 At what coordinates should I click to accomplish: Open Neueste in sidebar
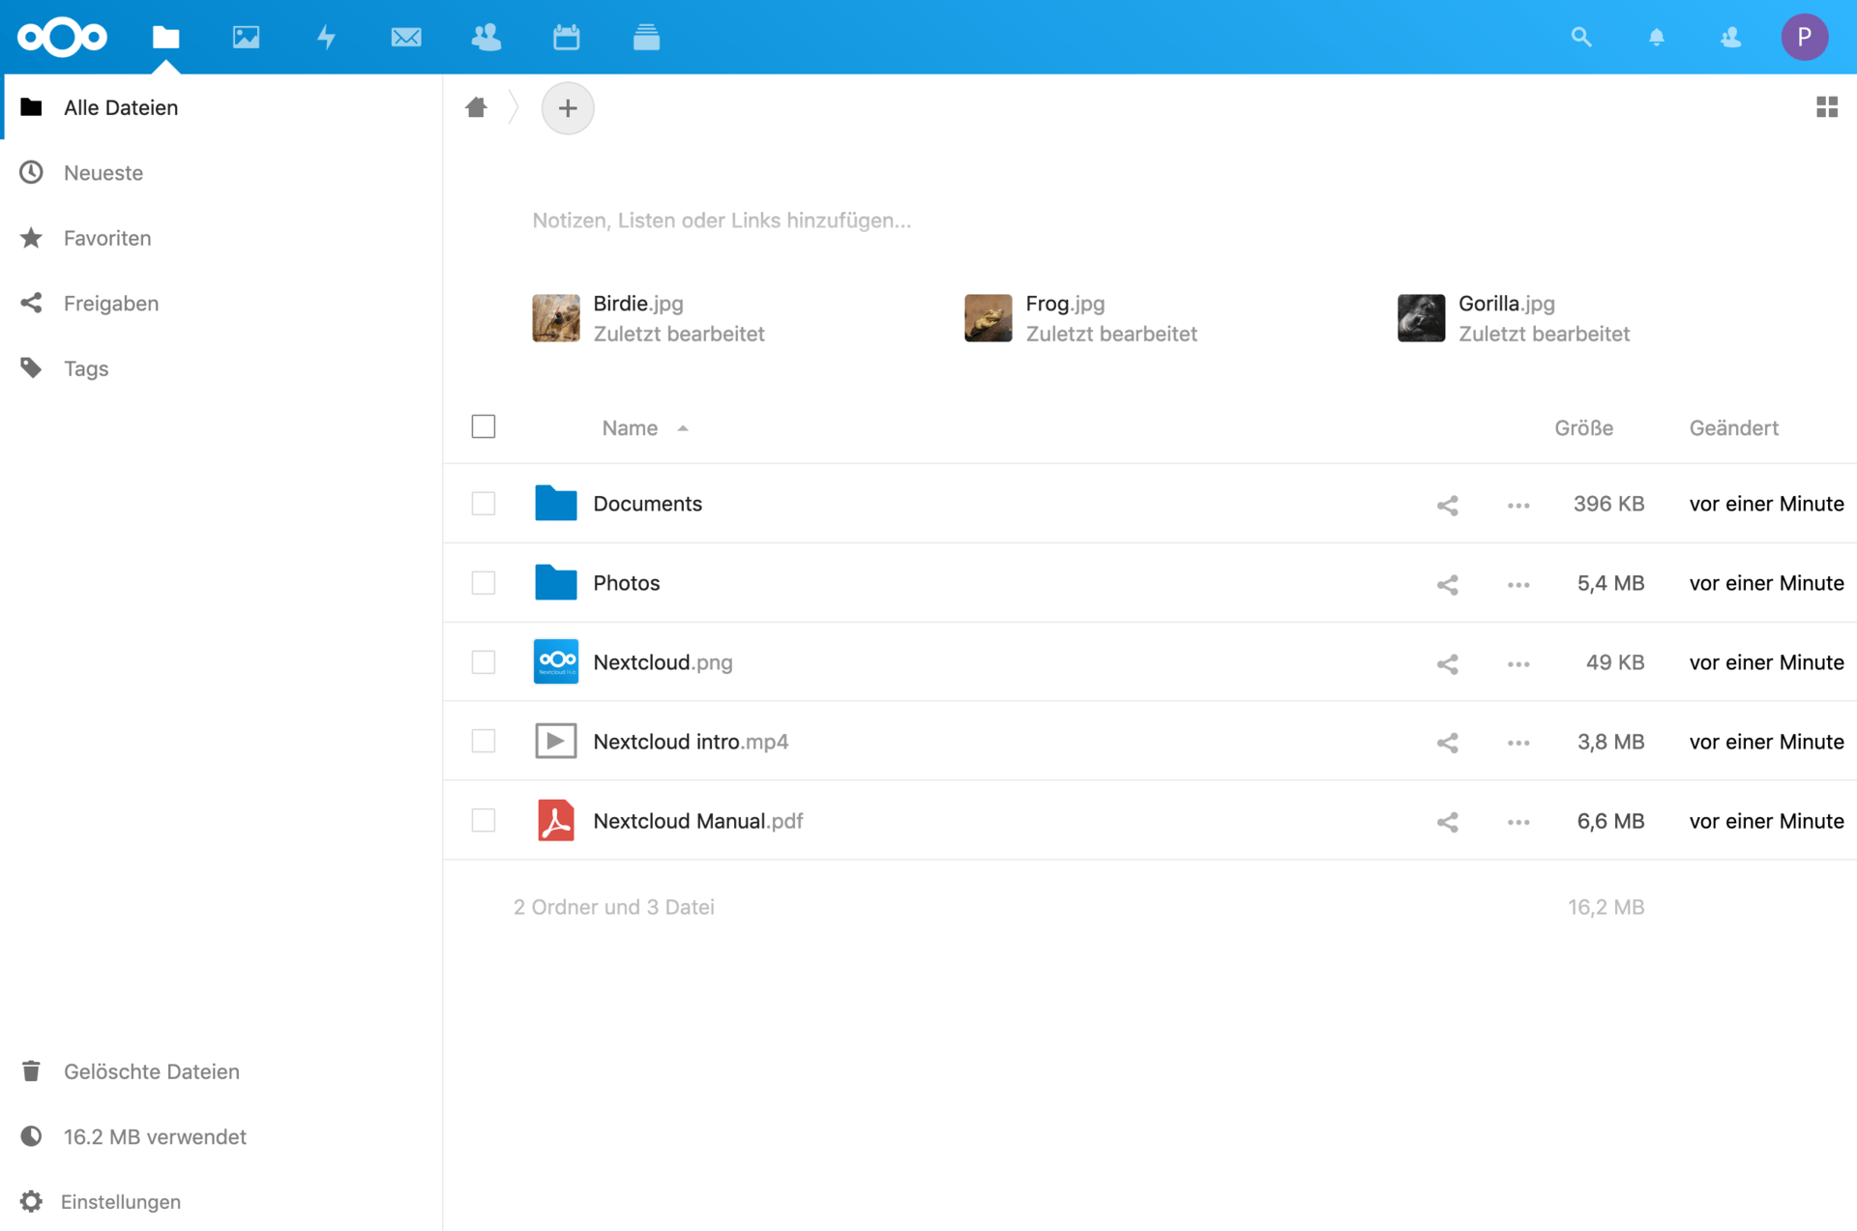[x=221, y=172]
